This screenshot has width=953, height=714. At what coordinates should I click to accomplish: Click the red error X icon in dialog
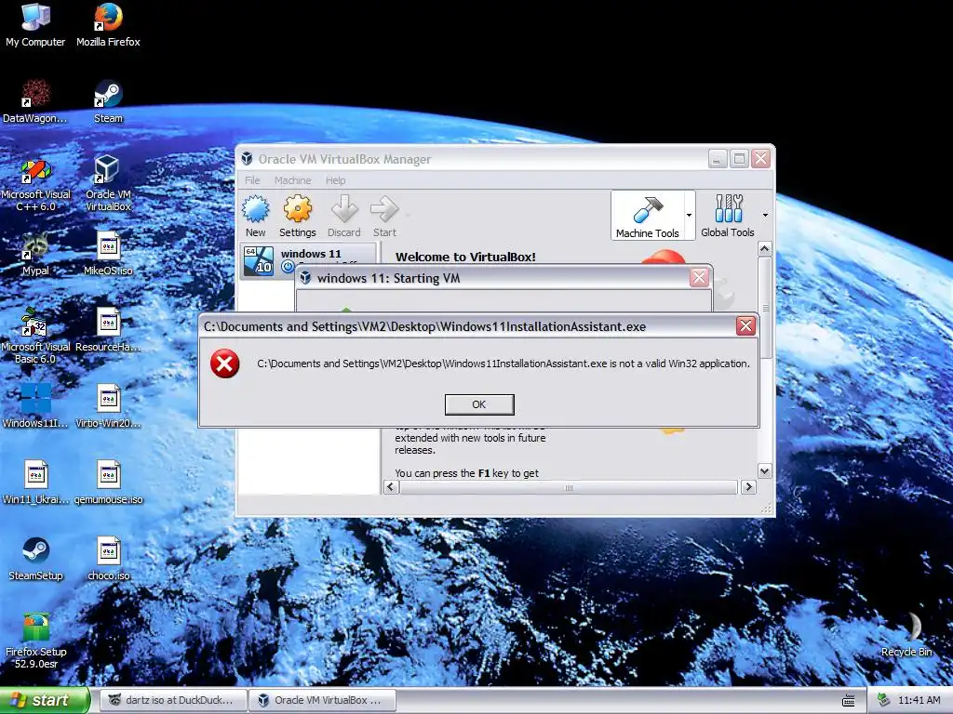click(225, 364)
